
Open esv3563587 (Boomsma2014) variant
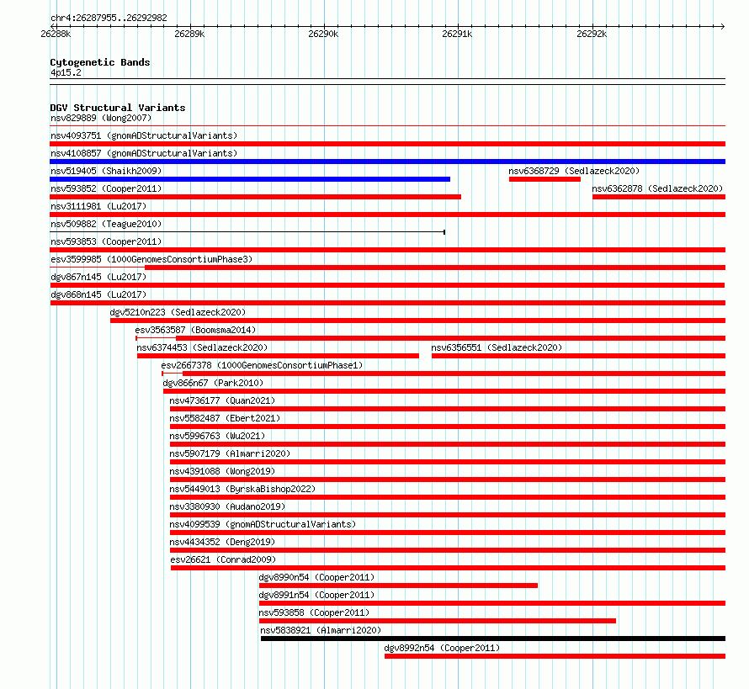tap(195, 330)
